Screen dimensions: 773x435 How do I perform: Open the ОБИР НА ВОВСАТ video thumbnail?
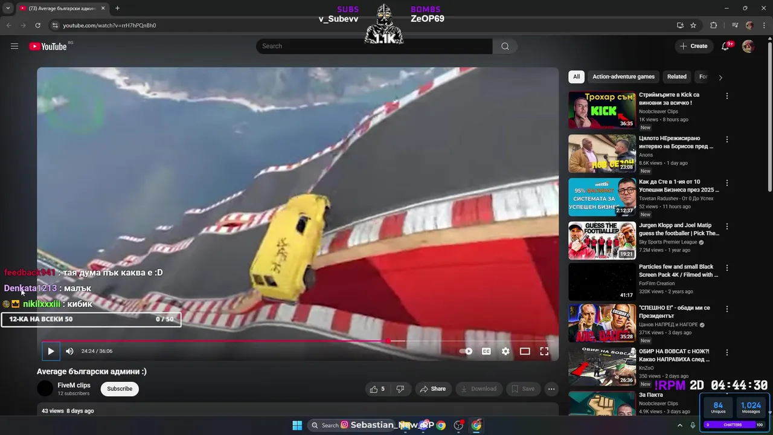click(x=602, y=366)
